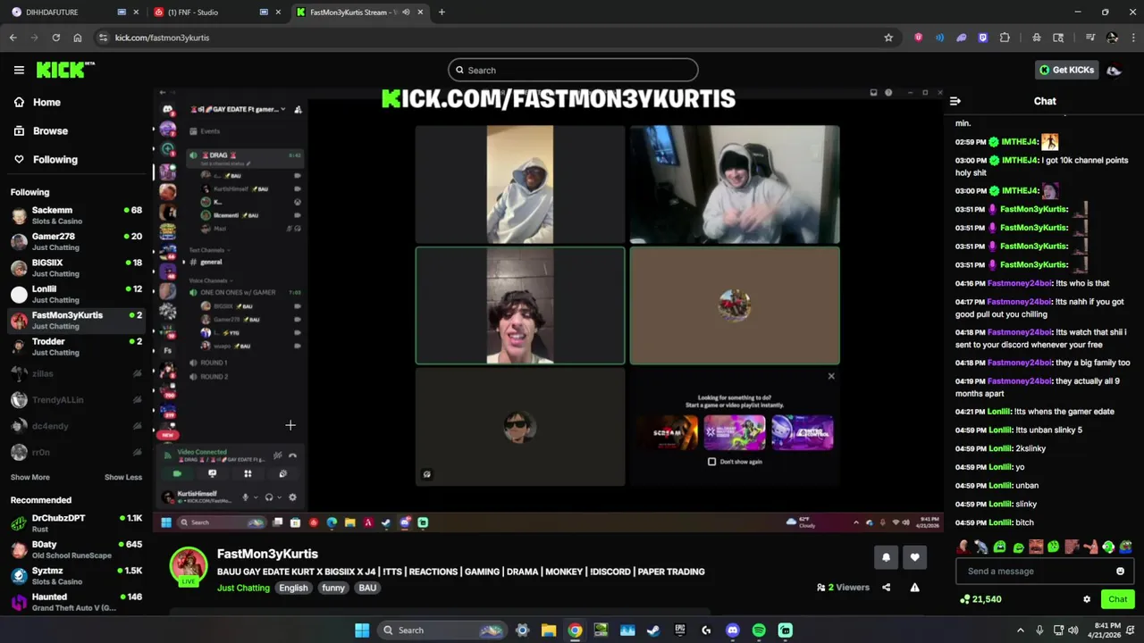Toggle stream notification bell

coord(886,557)
